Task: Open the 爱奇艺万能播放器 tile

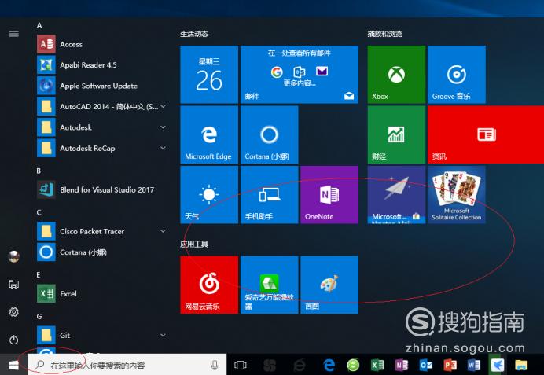Action: [x=269, y=285]
